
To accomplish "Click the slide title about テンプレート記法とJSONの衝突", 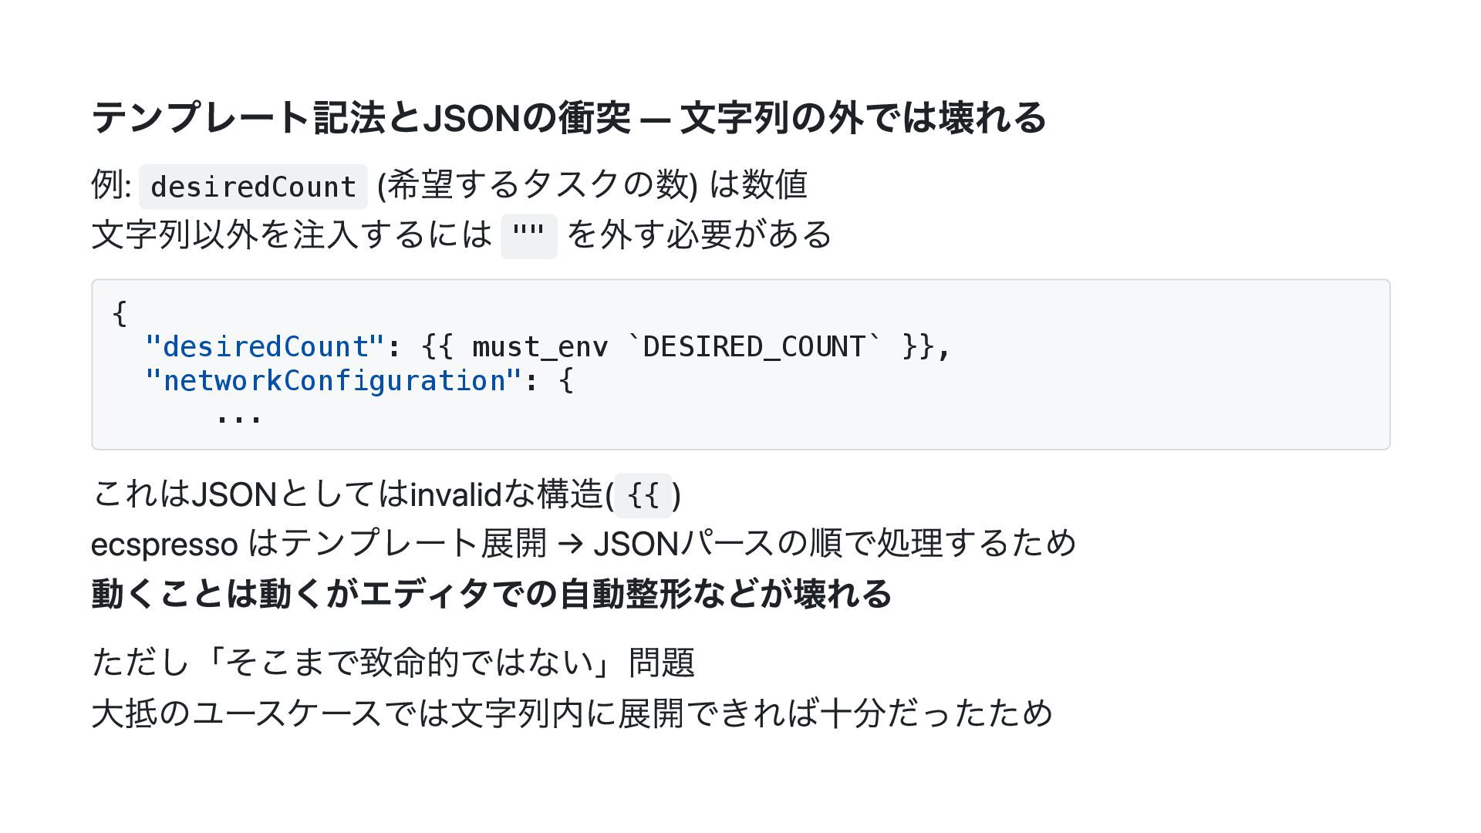I will coord(568,118).
